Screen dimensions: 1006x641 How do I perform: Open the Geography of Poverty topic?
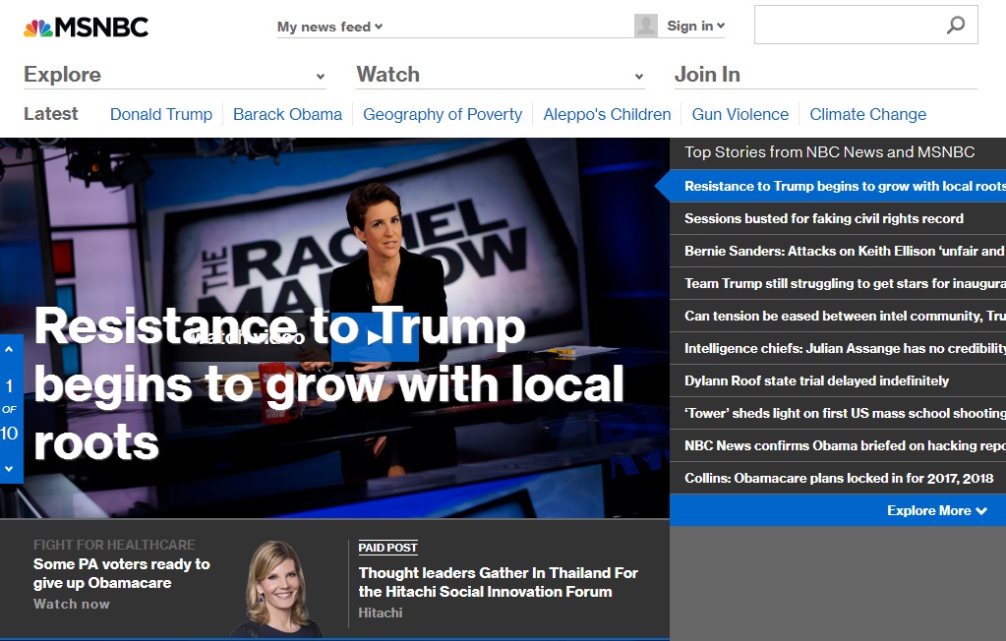[x=443, y=114]
